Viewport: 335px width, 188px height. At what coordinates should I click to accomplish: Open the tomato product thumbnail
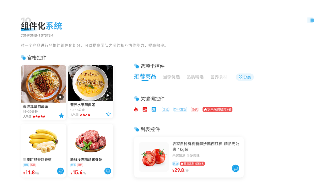pyautogui.click(x=154, y=157)
